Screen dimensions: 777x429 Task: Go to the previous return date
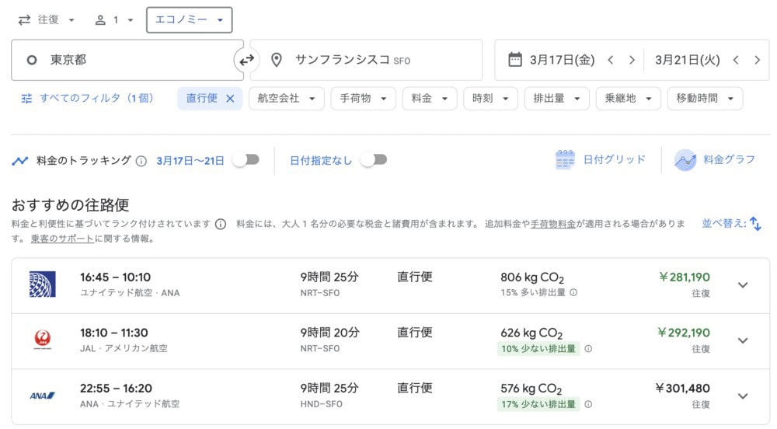[736, 60]
